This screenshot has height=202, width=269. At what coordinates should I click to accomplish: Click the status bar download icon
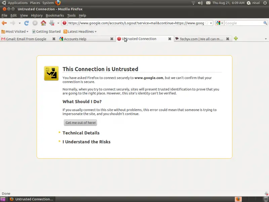[x=266, y=194]
